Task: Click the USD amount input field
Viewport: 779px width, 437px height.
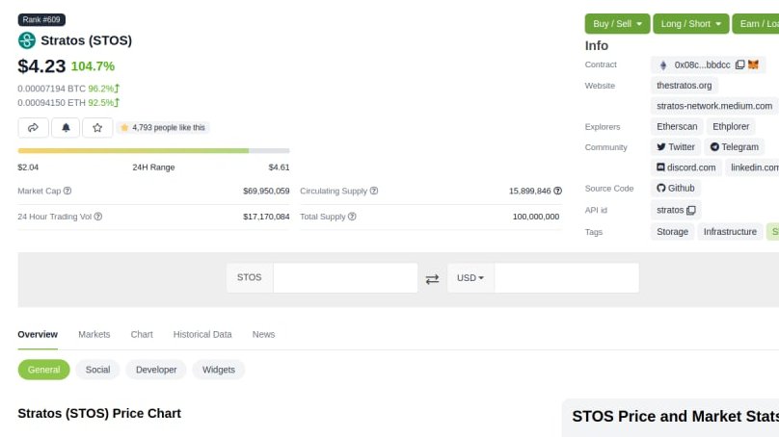Action: coord(566,278)
